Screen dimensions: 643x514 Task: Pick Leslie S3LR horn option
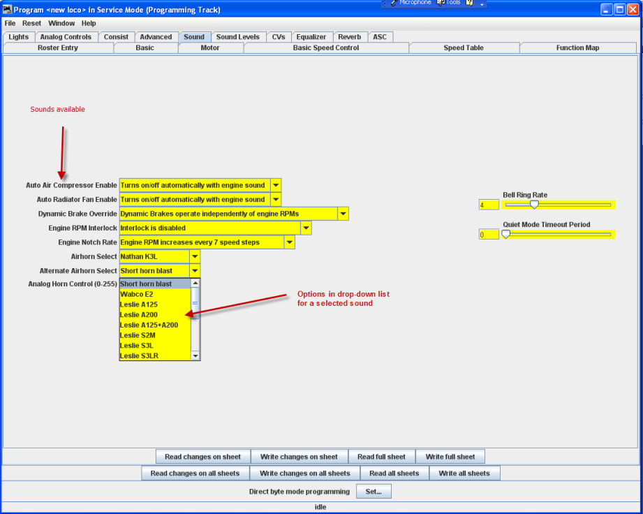coord(138,355)
